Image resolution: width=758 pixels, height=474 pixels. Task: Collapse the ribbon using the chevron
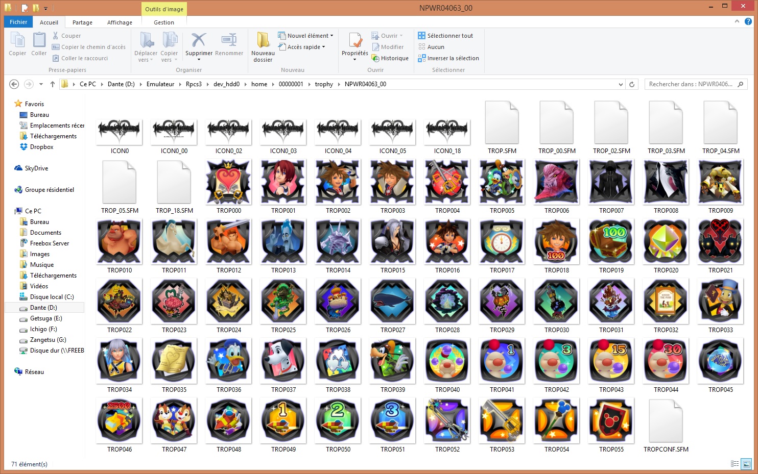737,21
